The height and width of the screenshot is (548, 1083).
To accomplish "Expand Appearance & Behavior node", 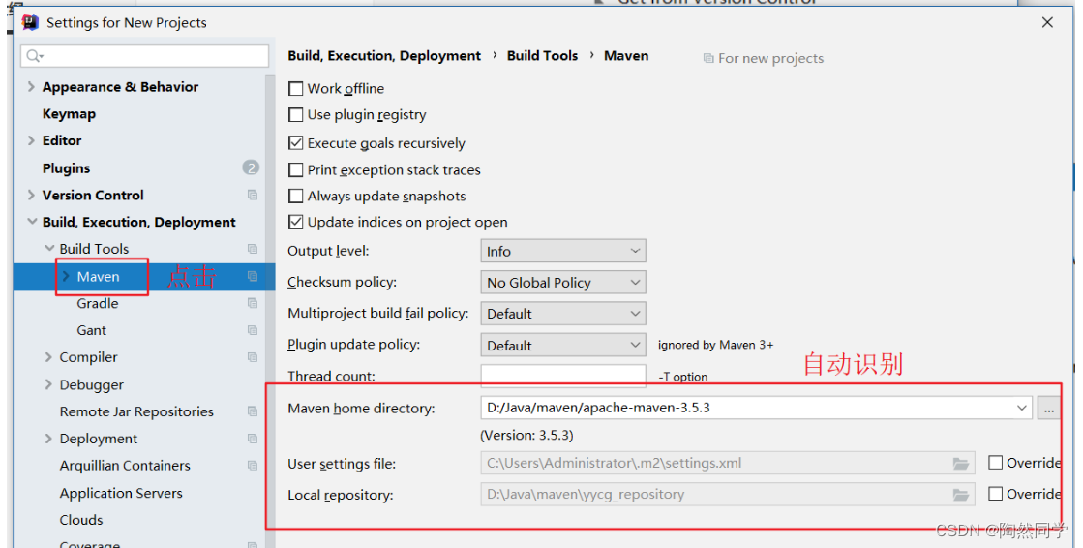I will click(31, 86).
